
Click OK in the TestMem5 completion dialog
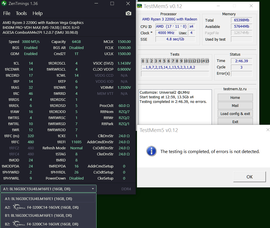click(x=249, y=177)
